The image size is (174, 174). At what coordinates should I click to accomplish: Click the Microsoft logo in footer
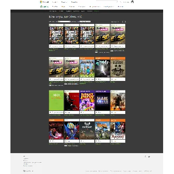point(28,171)
